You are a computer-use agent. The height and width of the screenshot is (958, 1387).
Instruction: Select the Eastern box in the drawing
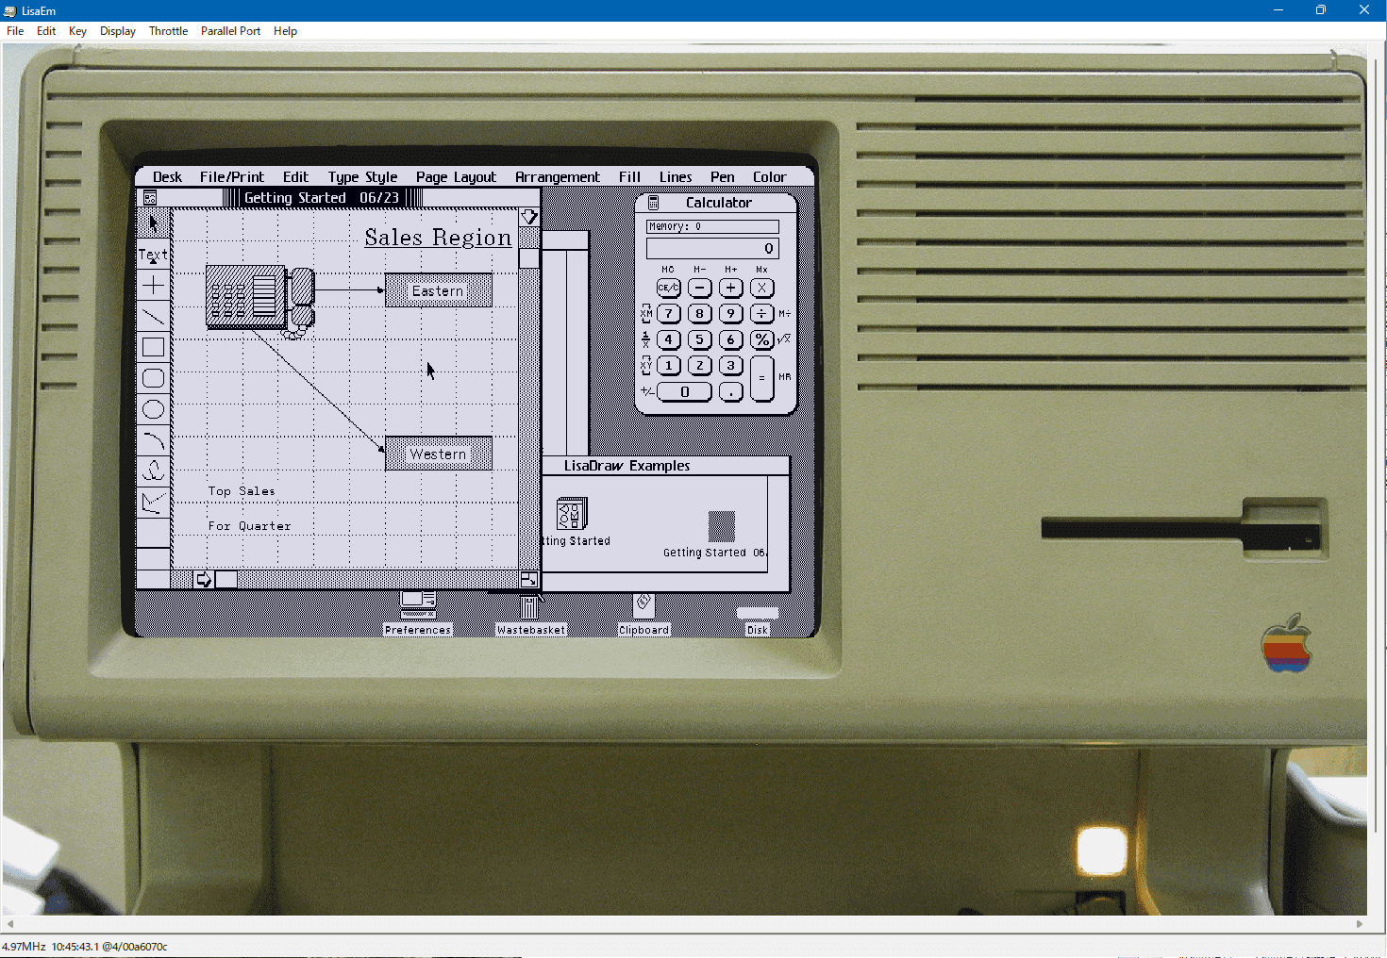[x=439, y=290]
